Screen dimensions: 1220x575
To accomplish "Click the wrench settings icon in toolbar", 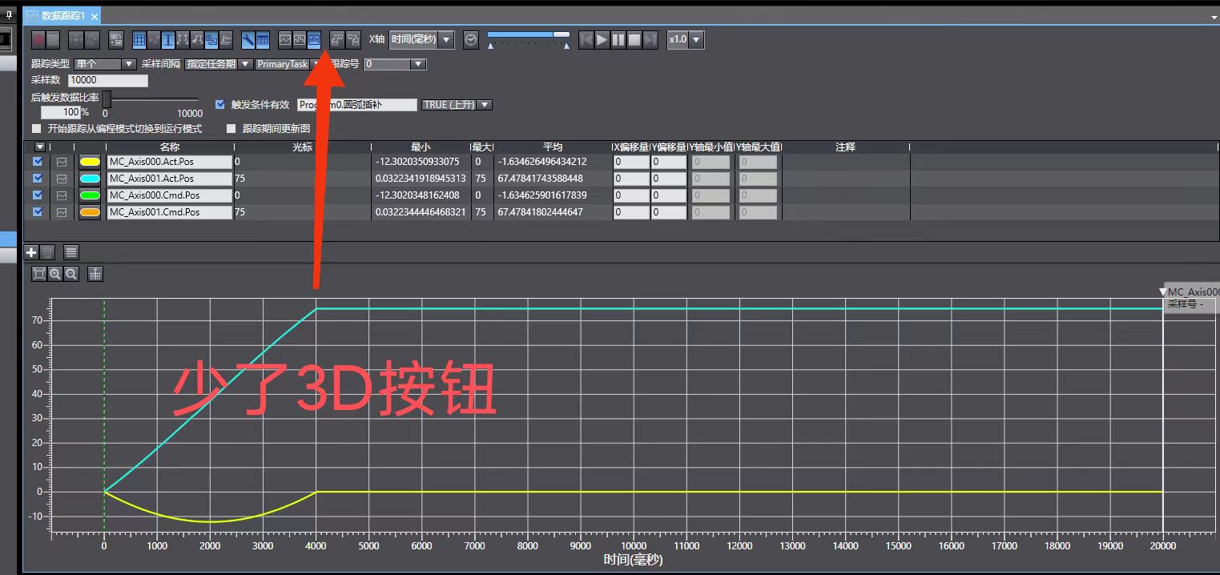I will pyautogui.click(x=248, y=39).
